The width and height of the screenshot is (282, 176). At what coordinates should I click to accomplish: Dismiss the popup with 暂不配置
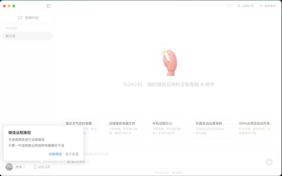(x=72, y=154)
